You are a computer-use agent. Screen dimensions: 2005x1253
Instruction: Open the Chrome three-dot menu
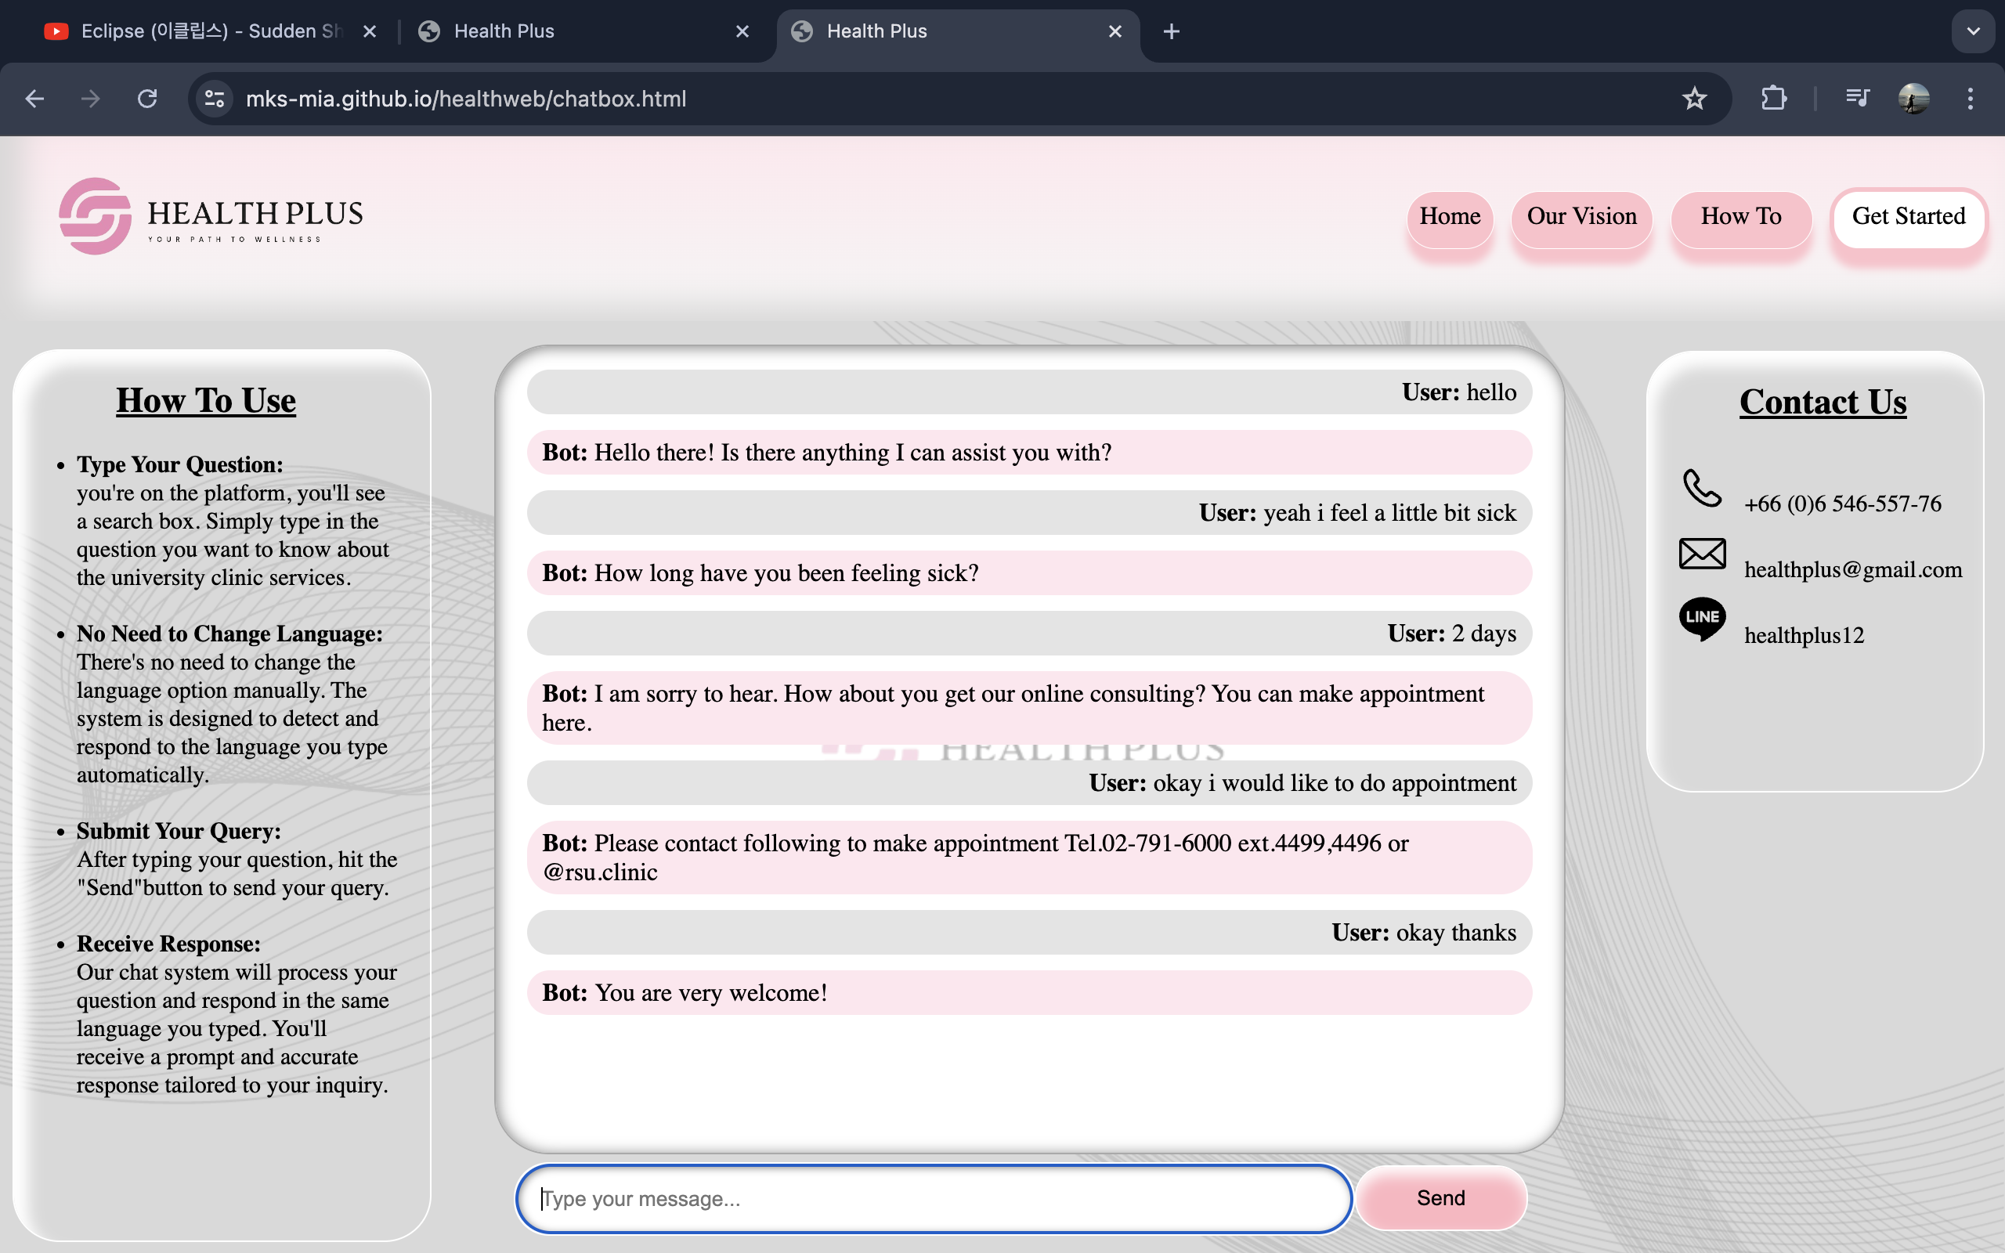click(1971, 99)
